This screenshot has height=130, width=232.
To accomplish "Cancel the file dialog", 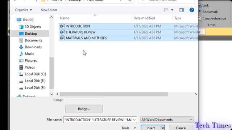I will 181,128.
